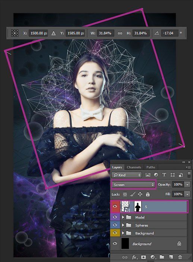Select layer 5 thumbnail
The width and height of the screenshot is (193, 262).
125,207
